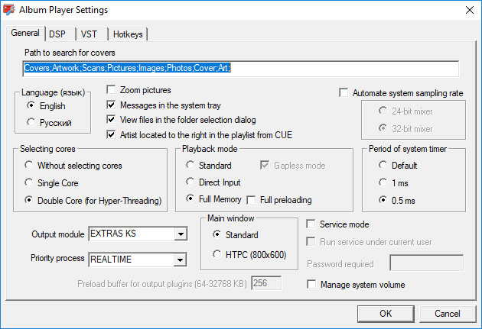This screenshot has height=329, width=482.
Task: Click the Album Player app icon in title bar
Action: [x=9, y=10]
